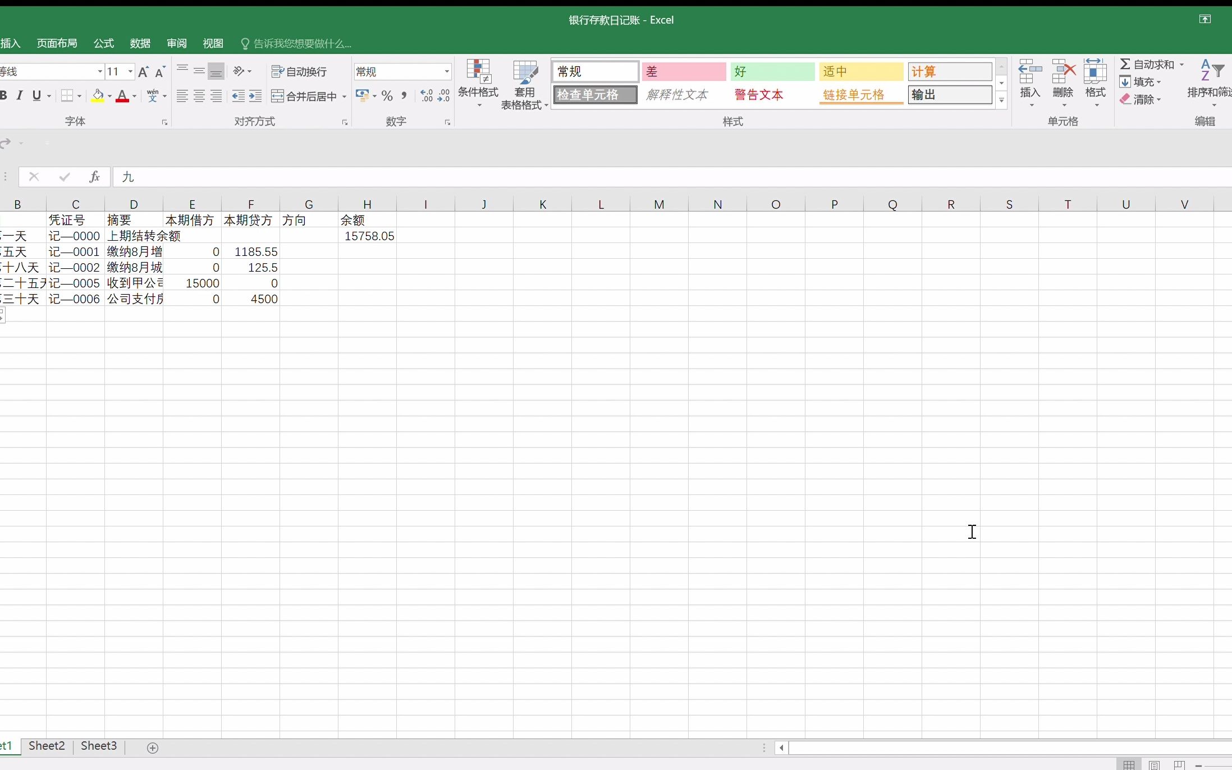Image resolution: width=1232 pixels, height=770 pixels.
Task: Confirm the formula bar entry
Action: pyautogui.click(x=65, y=177)
